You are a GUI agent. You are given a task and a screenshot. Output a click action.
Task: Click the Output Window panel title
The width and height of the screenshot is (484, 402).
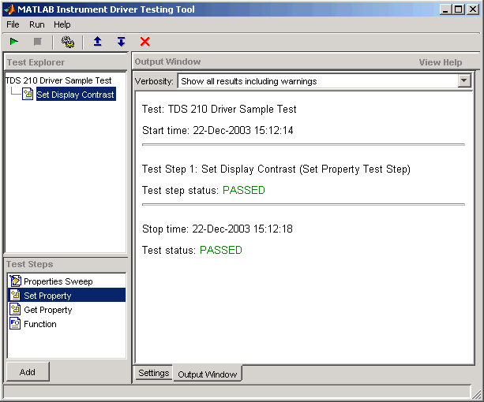pyautogui.click(x=168, y=61)
